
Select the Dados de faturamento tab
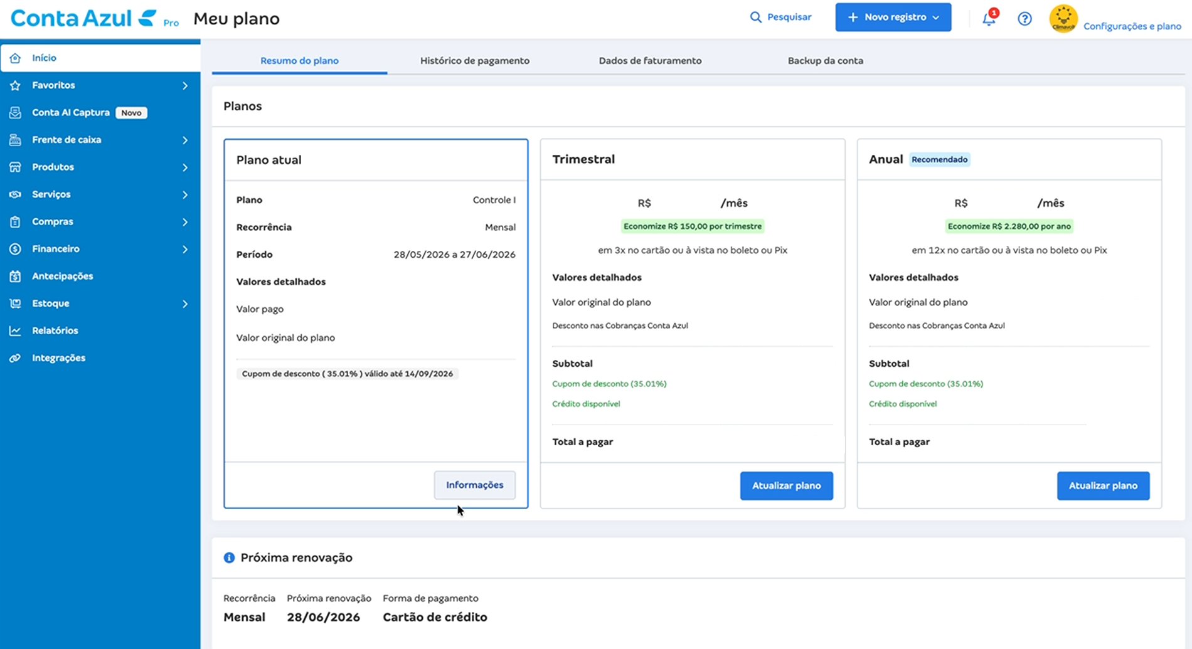(650, 61)
